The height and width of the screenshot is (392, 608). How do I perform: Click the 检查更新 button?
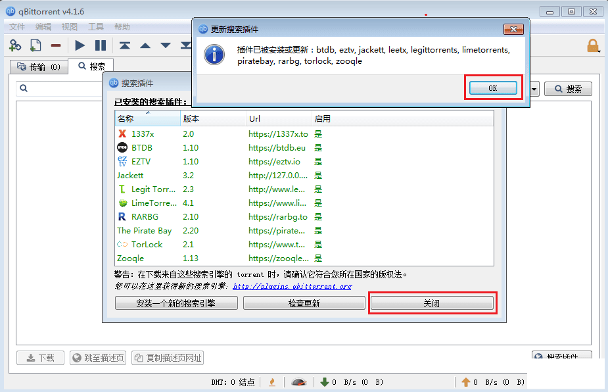pyautogui.click(x=304, y=303)
